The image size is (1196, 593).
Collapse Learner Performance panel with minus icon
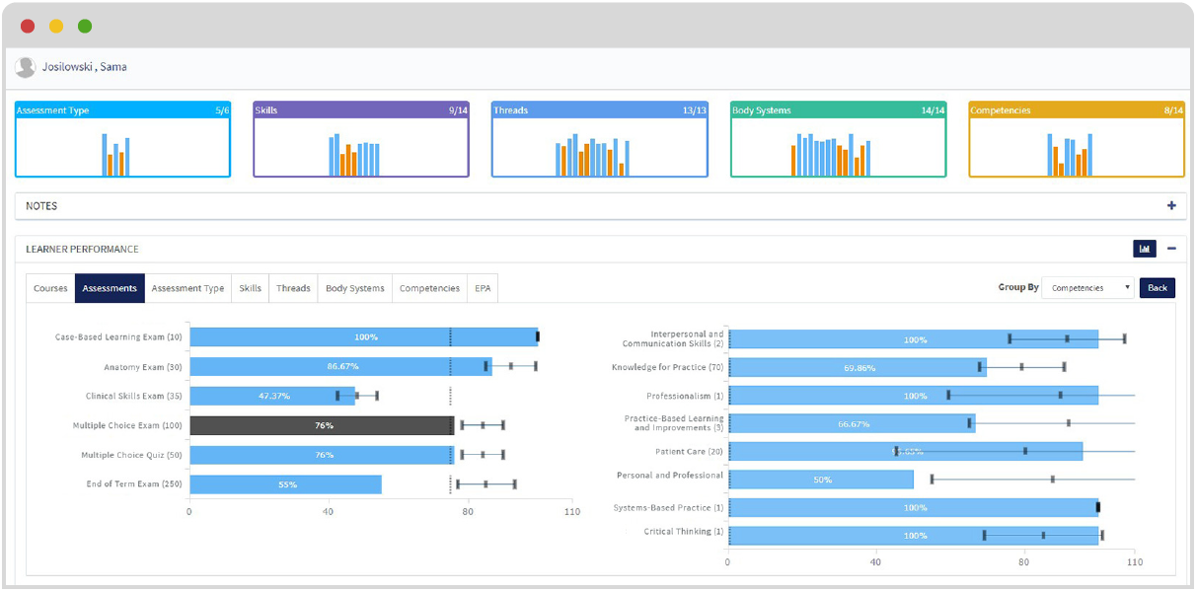[1171, 249]
